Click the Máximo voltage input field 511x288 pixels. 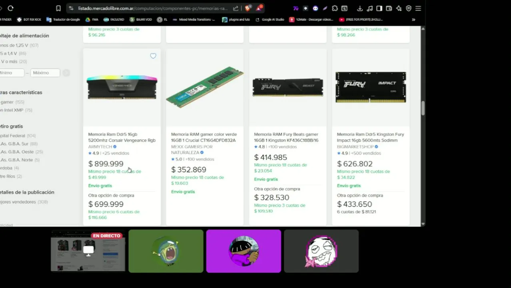(x=45, y=73)
